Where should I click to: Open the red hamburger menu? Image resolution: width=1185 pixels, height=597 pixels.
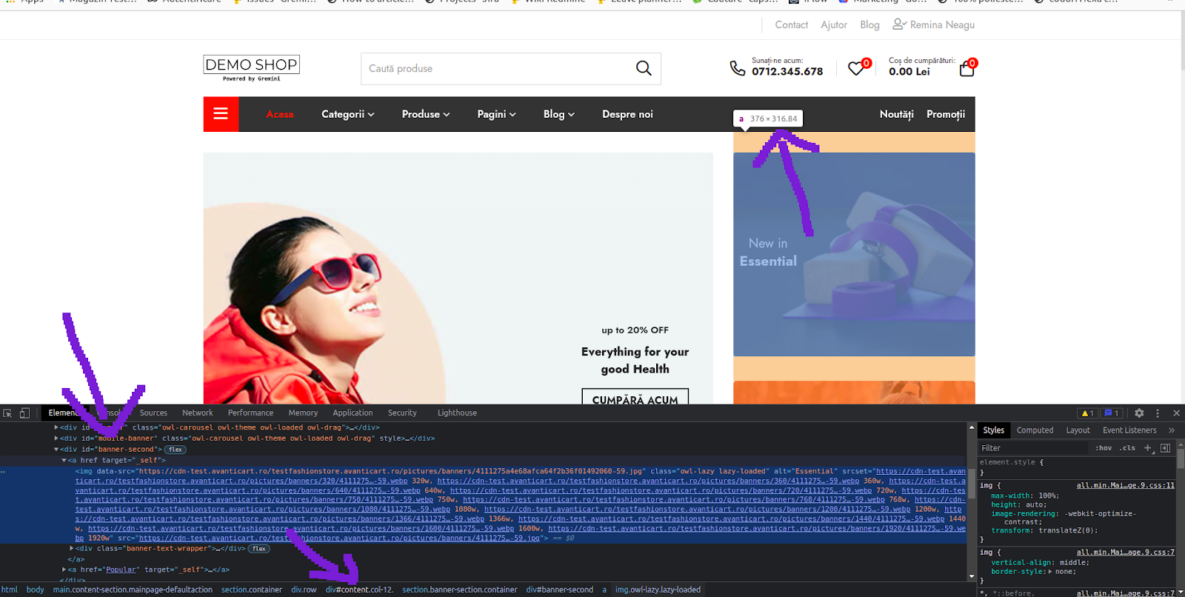[221, 114]
